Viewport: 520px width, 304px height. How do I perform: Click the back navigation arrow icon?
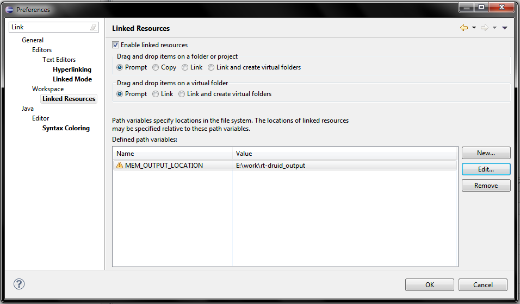(x=464, y=28)
